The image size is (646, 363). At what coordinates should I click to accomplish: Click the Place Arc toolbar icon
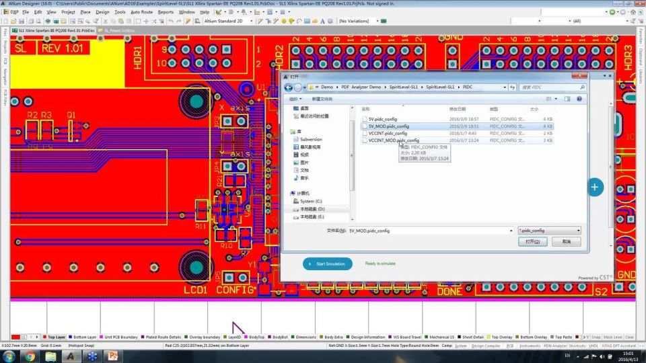[x=299, y=21]
